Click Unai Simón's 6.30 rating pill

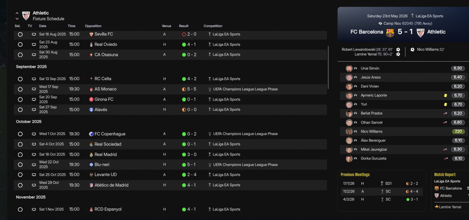(x=458, y=69)
